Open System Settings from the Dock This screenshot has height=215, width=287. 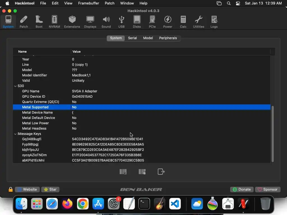(114, 204)
